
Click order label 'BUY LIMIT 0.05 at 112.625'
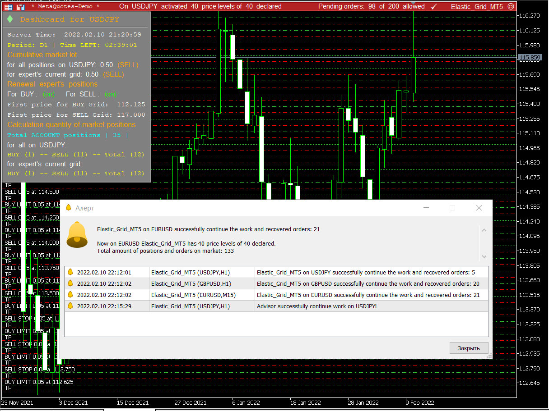point(39,382)
